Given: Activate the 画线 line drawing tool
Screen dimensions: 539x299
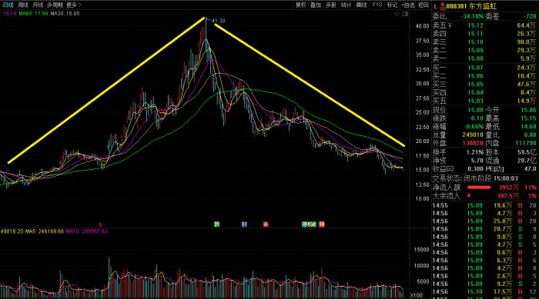Looking at the screenshot, I should point(361,5).
